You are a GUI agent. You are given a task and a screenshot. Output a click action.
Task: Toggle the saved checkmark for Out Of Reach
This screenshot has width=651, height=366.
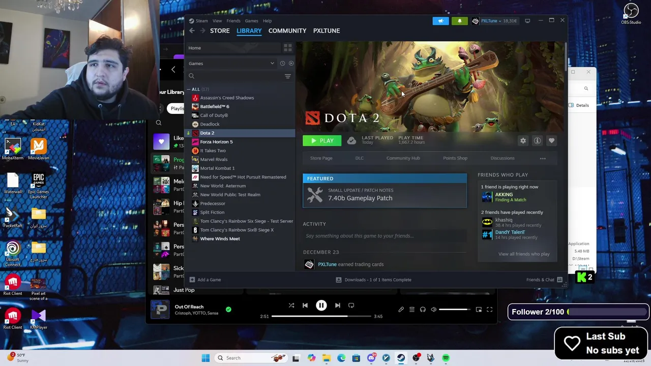pyautogui.click(x=228, y=310)
